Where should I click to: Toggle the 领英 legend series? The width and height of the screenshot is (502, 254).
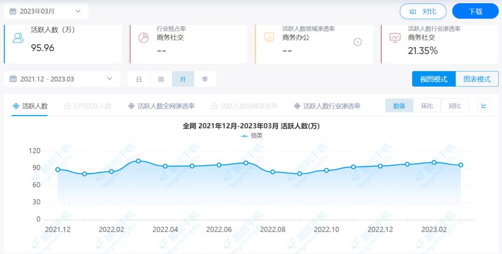(251, 136)
